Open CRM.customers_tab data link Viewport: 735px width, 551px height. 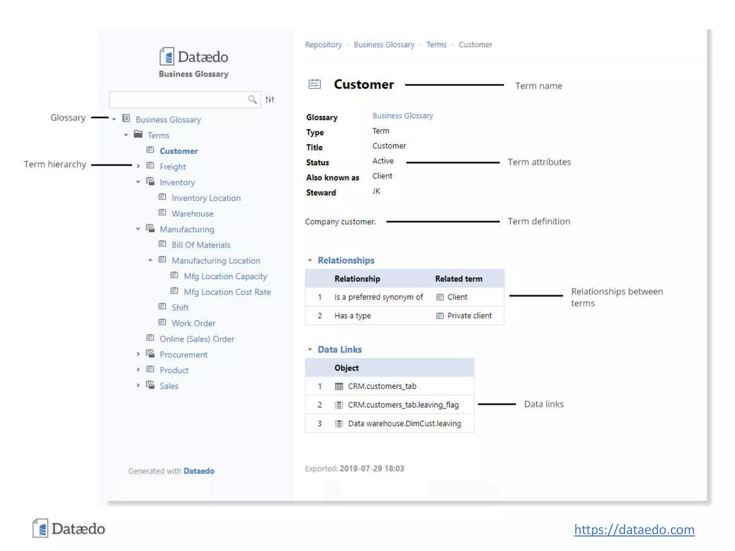point(382,386)
